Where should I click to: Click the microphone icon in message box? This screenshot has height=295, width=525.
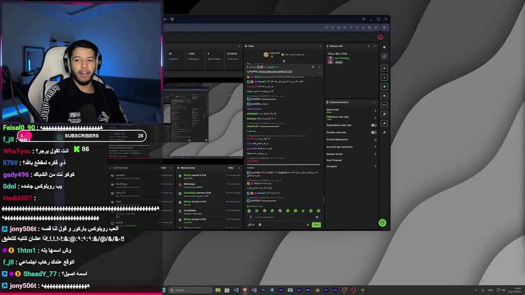(x=251, y=217)
